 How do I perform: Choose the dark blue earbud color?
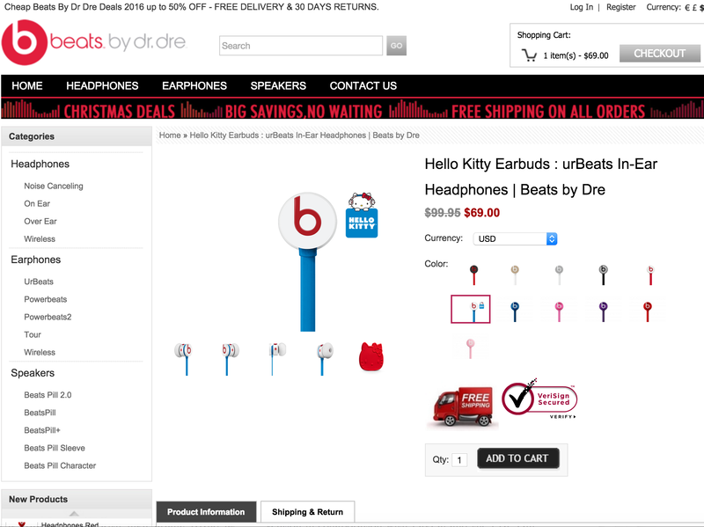pyautogui.click(x=515, y=311)
